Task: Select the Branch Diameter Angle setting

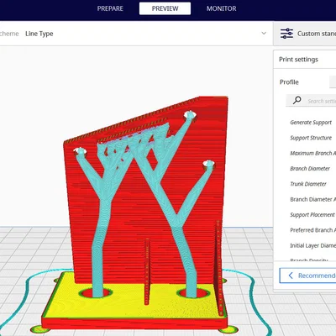Action: [x=312, y=199]
